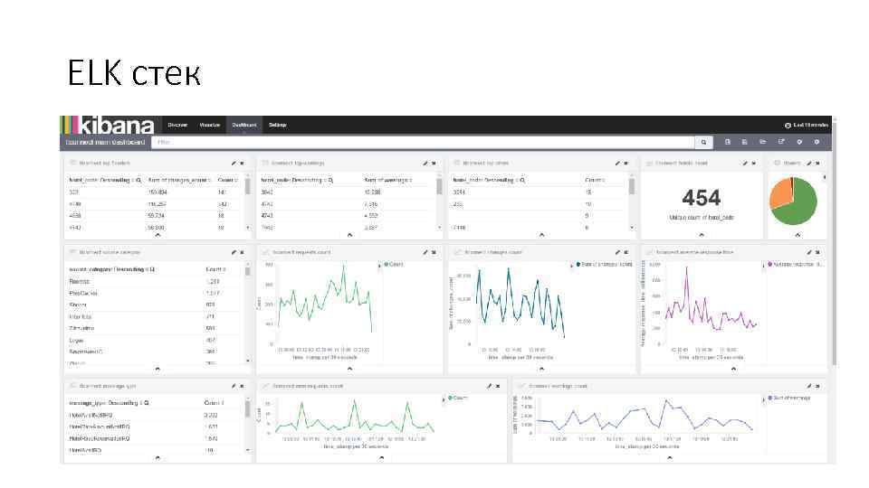Edit the 454 unique count metric panel

pos(745,164)
